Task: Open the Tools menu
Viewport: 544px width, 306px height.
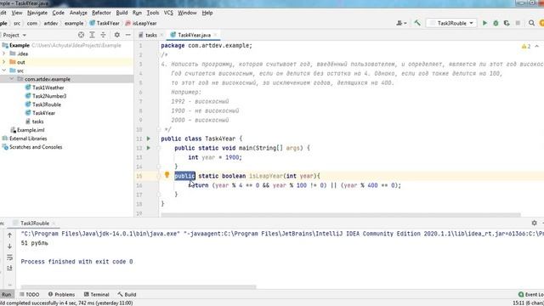Action: point(153,13)
